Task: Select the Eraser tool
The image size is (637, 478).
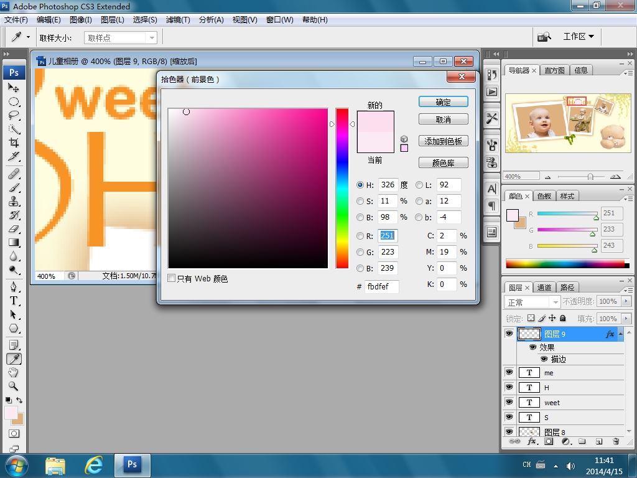Action: point(14,229)
